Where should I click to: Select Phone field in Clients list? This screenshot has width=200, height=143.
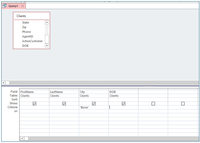tap(26, 32)
